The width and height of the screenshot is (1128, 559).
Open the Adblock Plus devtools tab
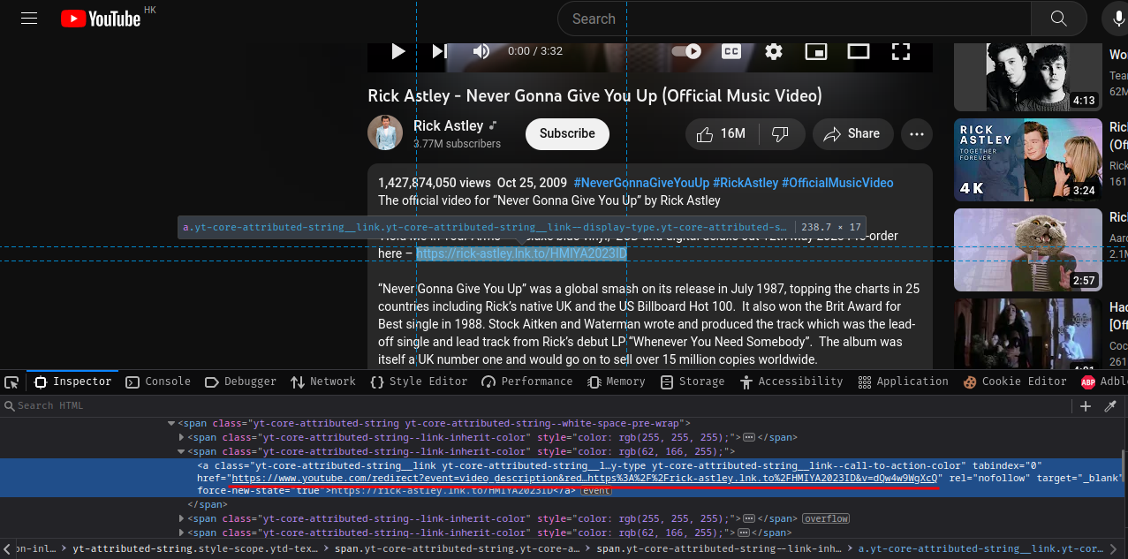coord(1102,381)
